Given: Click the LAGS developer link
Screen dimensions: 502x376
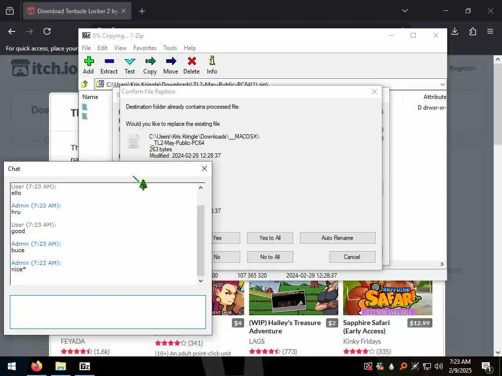Looking at the screenshot, I should [257, 341].
